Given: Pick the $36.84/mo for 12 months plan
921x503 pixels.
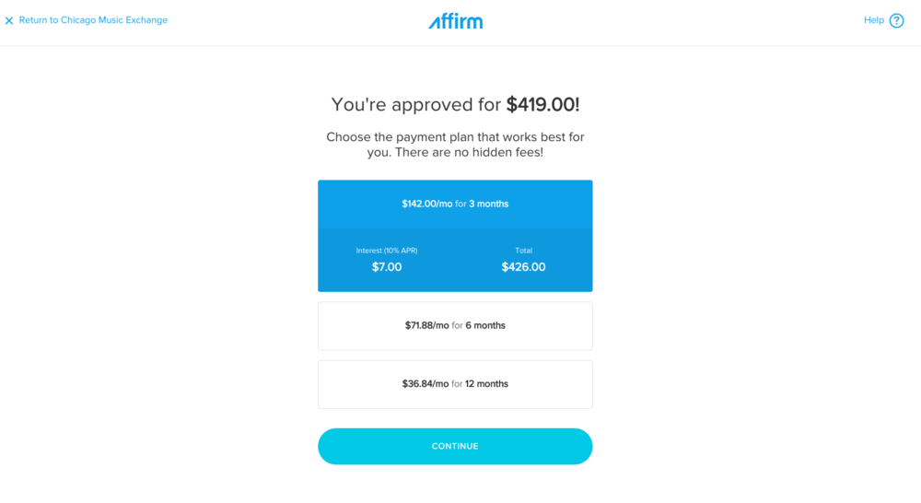Looking at the screenshot, I should (455, 384).
